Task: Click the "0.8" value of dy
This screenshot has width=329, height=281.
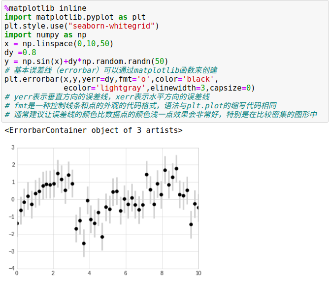Action: coord(30,53)
